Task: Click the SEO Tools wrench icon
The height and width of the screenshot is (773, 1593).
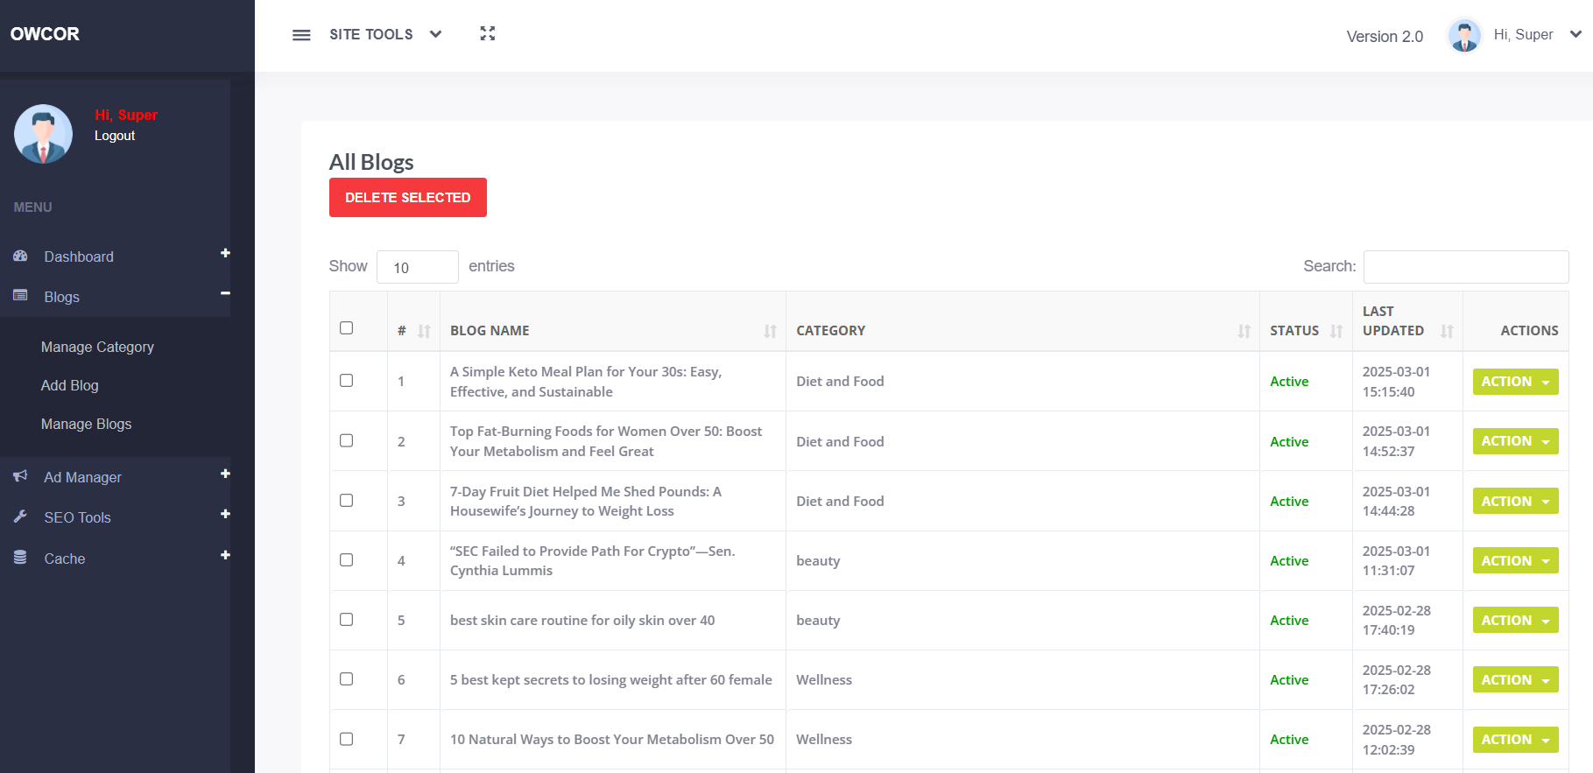Action: [x=20, y=517]
